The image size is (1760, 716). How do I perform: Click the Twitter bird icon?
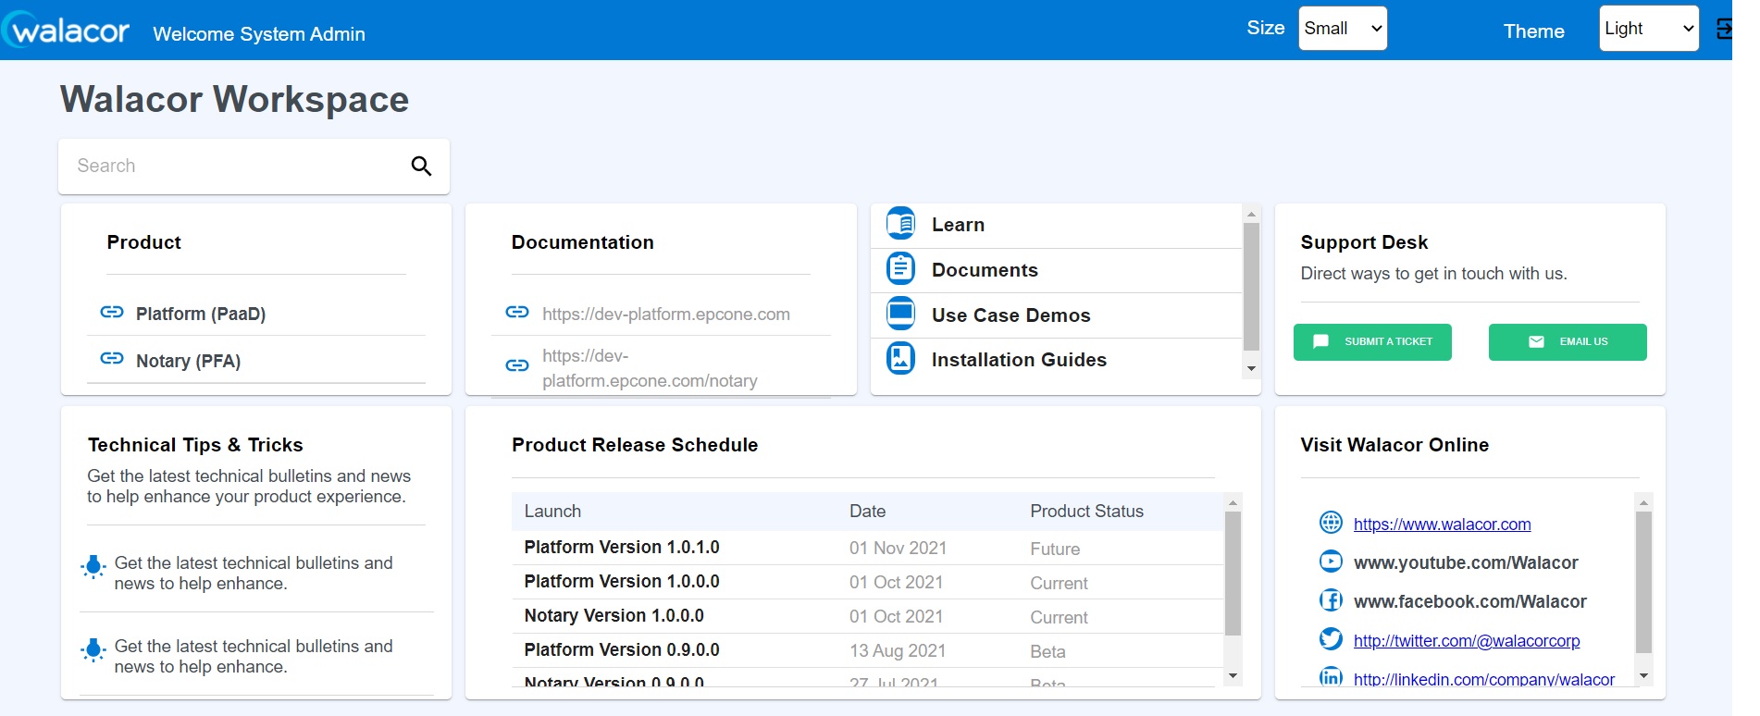(1331, 639)
